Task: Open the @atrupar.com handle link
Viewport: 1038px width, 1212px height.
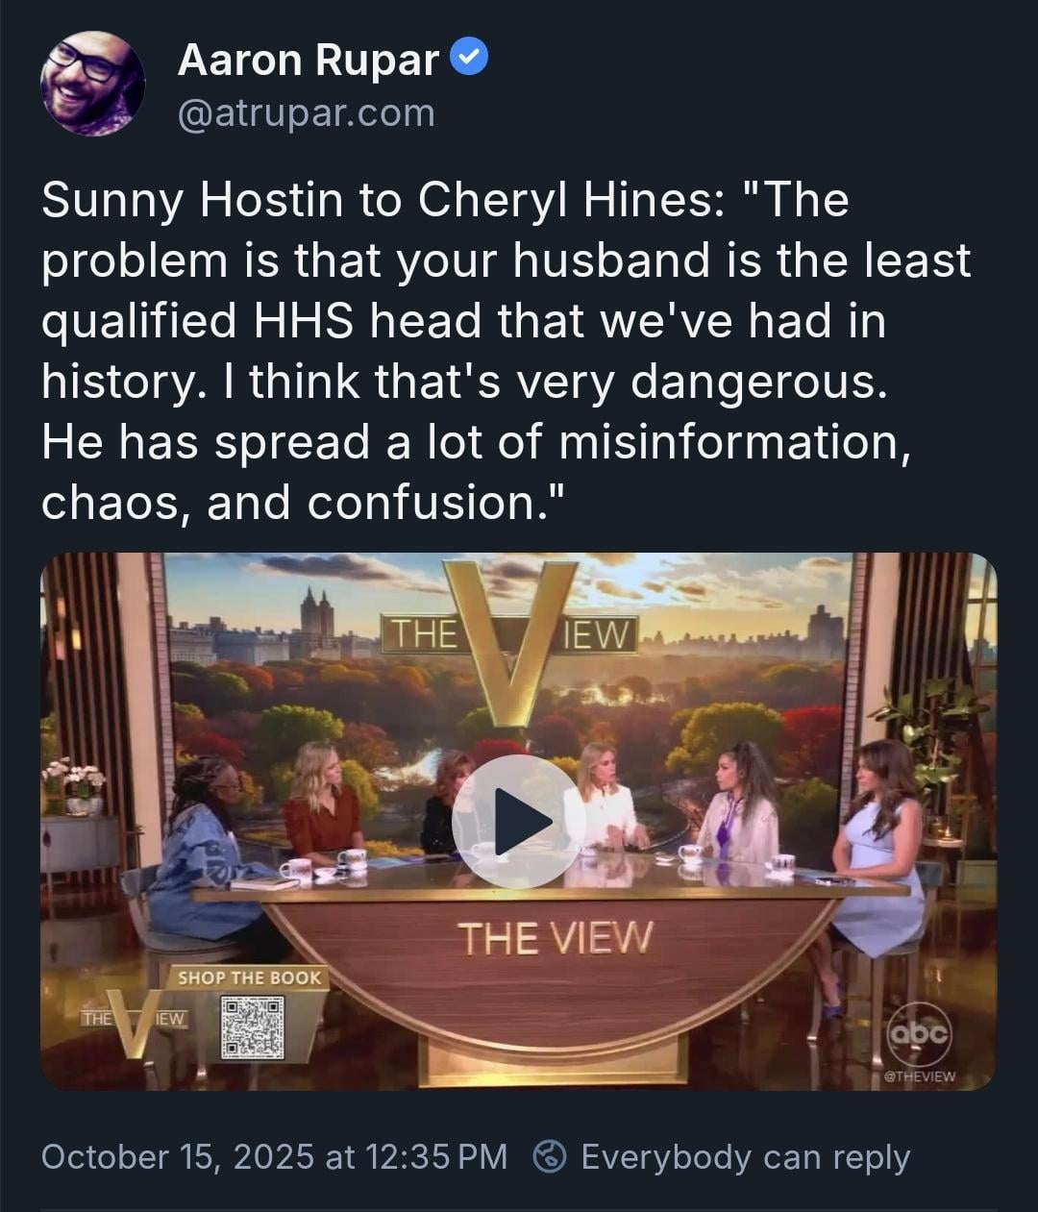Action: pyautogui.click(x=307, y=113)
